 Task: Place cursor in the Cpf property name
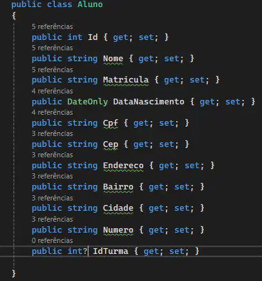pos(110,123)
